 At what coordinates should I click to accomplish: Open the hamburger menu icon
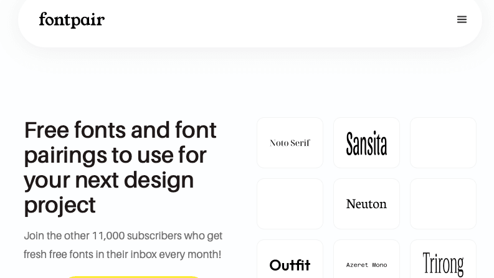462,19
